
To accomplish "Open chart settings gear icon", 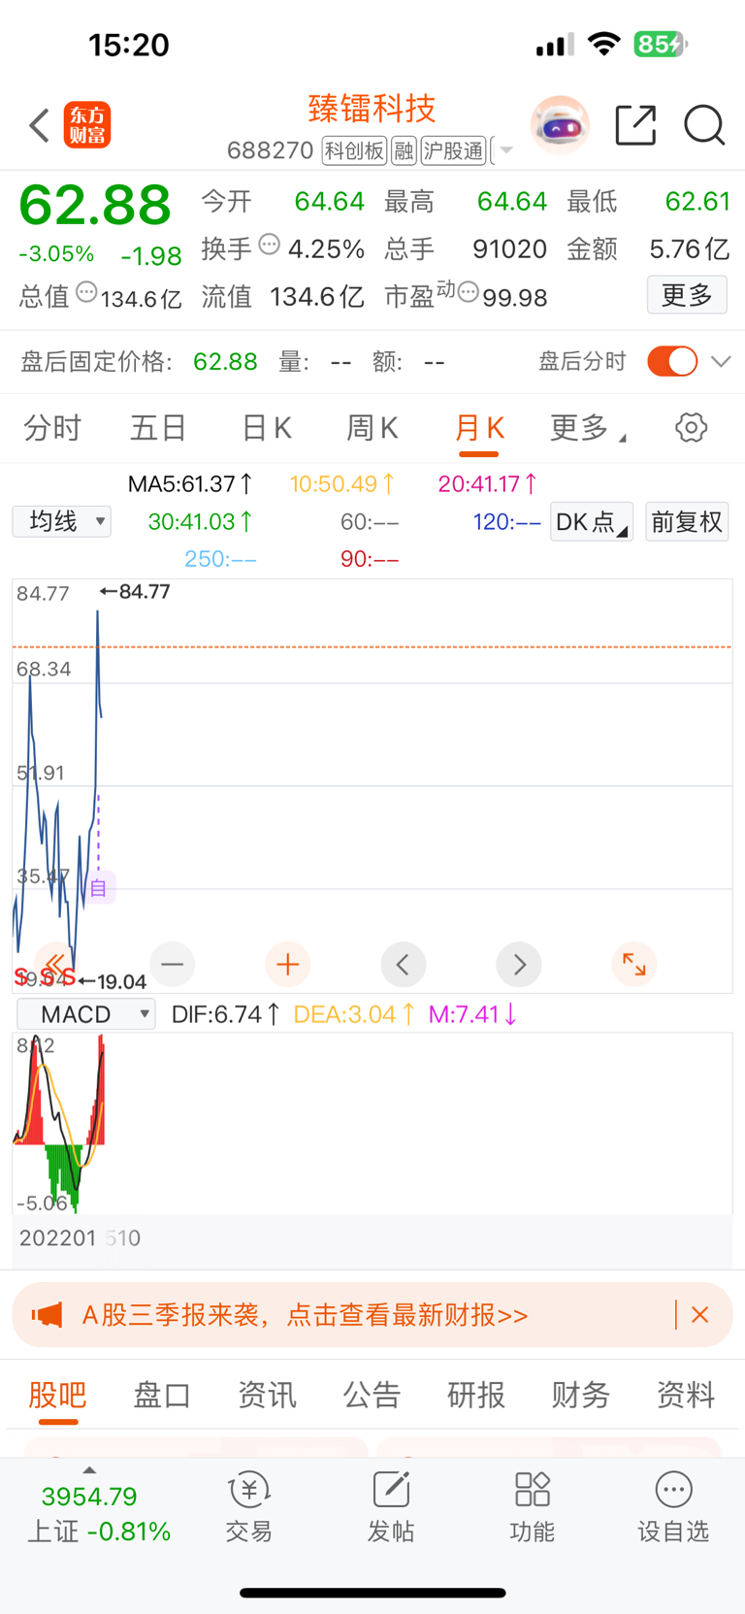I will pyautogui.click(x=691, y=427).
